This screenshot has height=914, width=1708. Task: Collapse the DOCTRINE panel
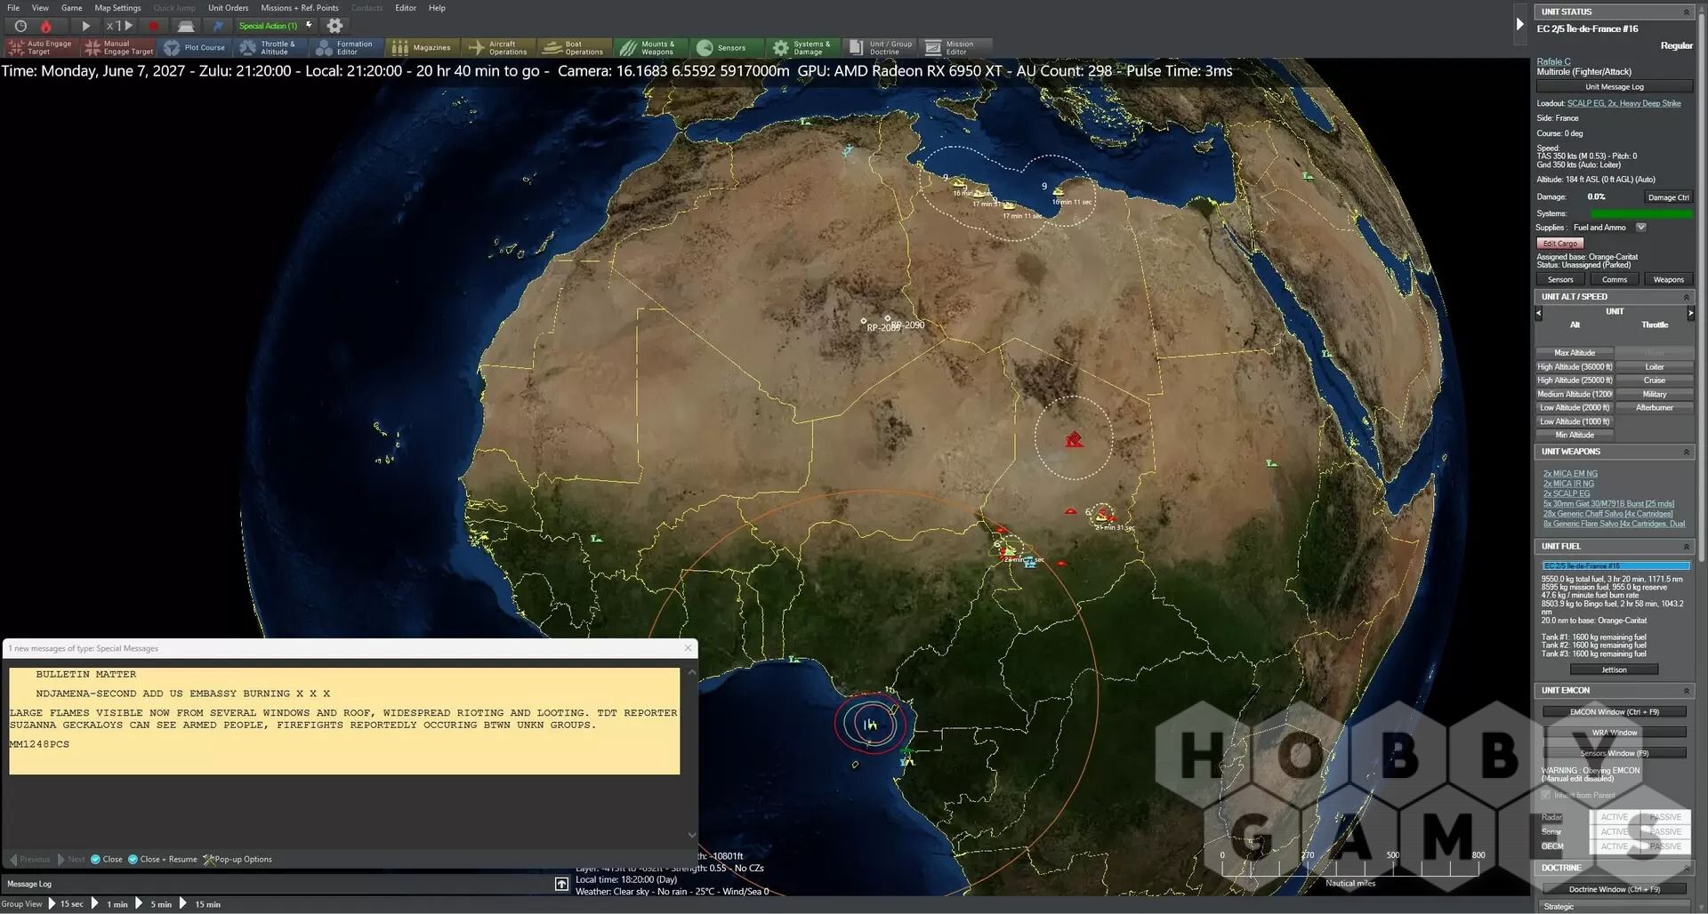(1686, 868)
